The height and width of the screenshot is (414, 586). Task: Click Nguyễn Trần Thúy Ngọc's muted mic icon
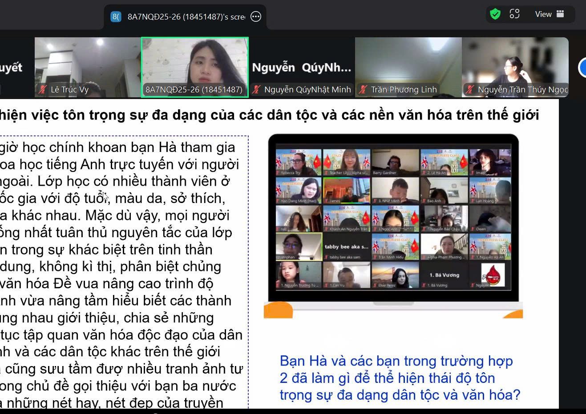[x=470, y=90]
